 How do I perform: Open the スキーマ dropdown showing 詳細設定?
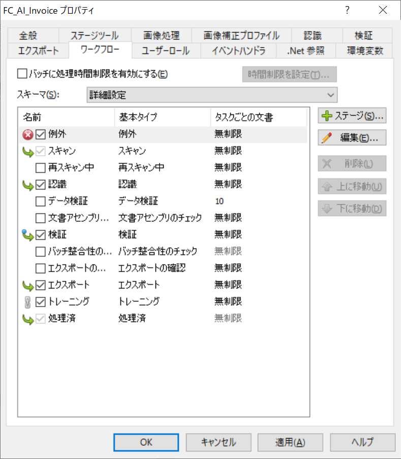[x=212, y=95]
